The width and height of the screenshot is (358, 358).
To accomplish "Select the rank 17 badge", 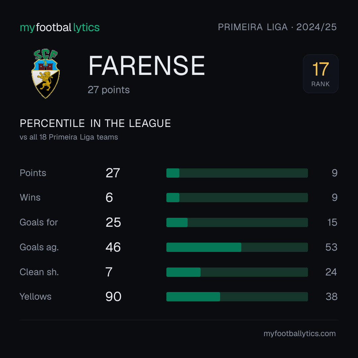I will coord(321,74).
